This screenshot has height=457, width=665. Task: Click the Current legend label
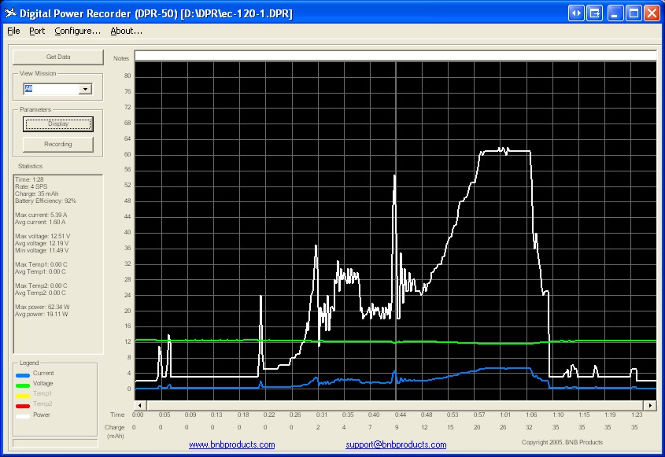point(43,373)
